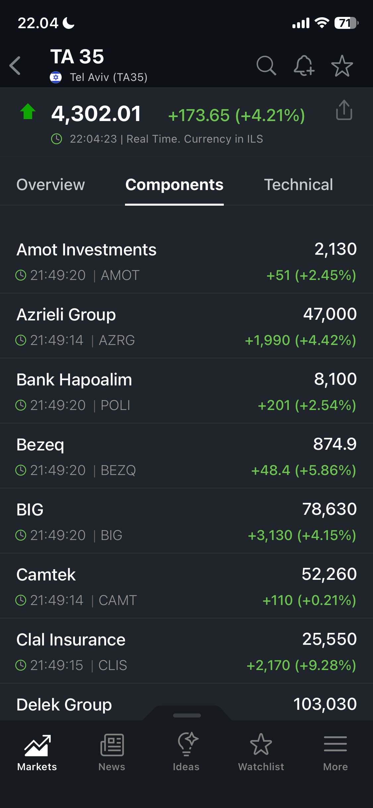Tap the Camtek stock entry

coord(186,587)
